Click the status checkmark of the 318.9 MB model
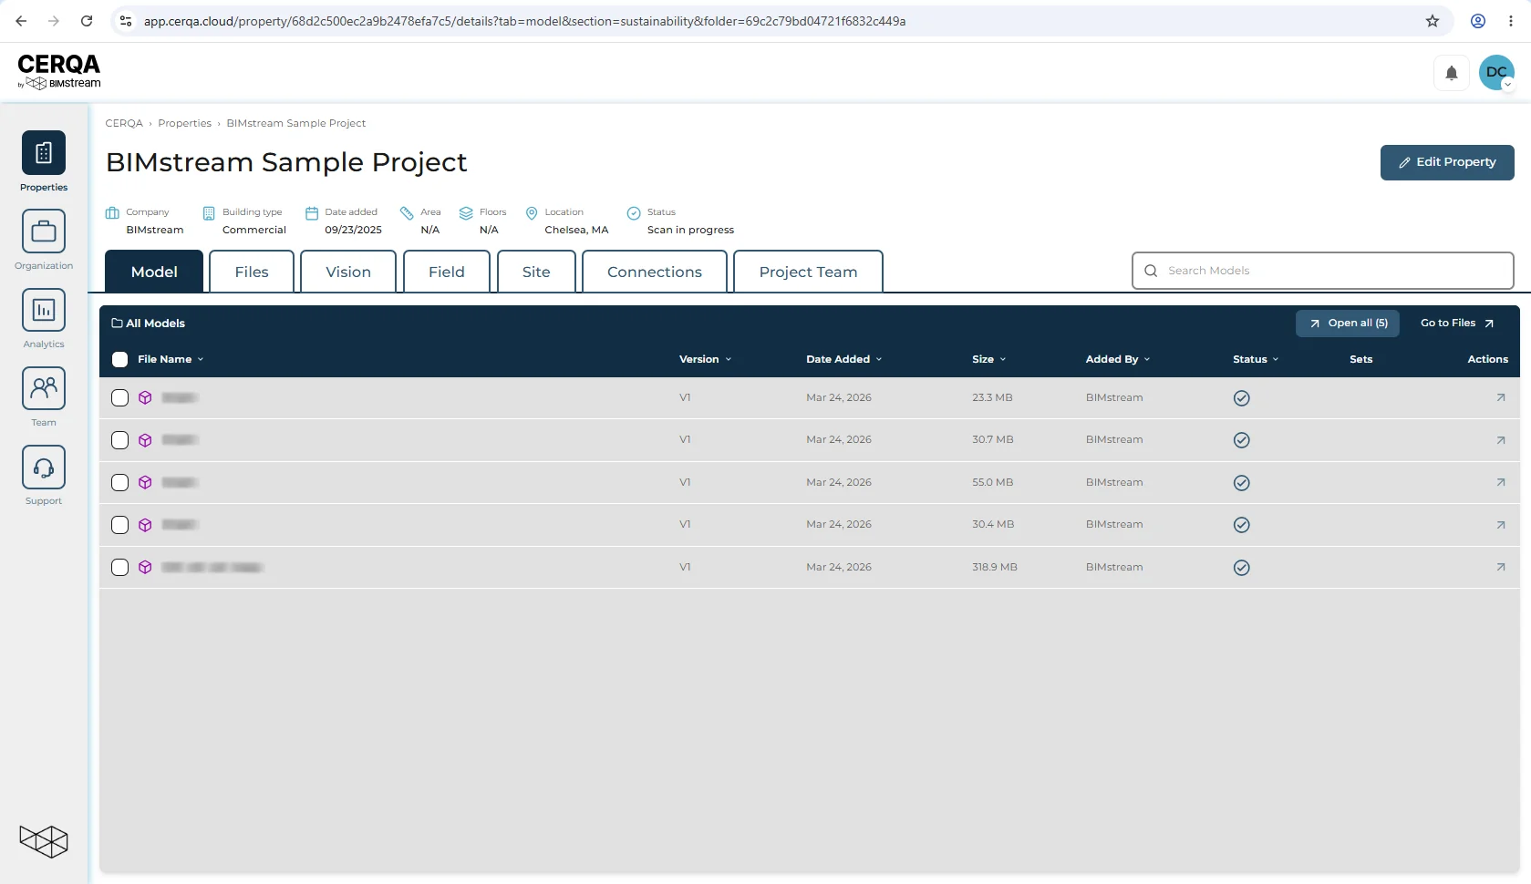Viewport: 1531px width, 884px height. click(x=1241, y=568)
